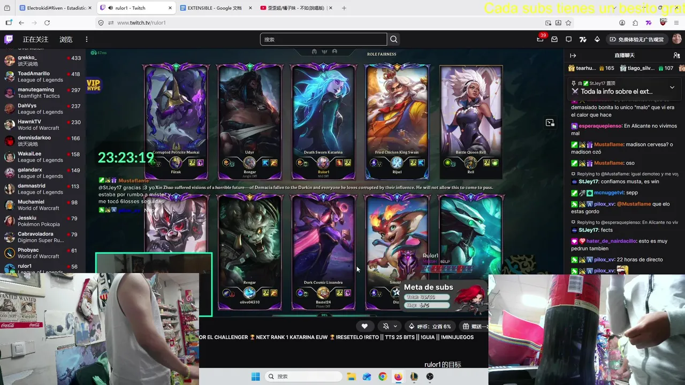Click the Windows taskbar search box

pos(305,376)
